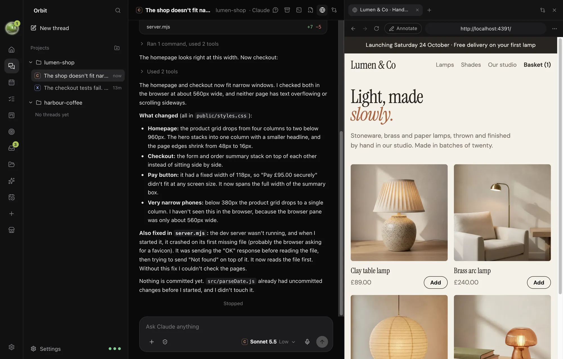
Task: Open the store marketplace icon in the rail
Action: pyautogui.click(x=12, y=230)
